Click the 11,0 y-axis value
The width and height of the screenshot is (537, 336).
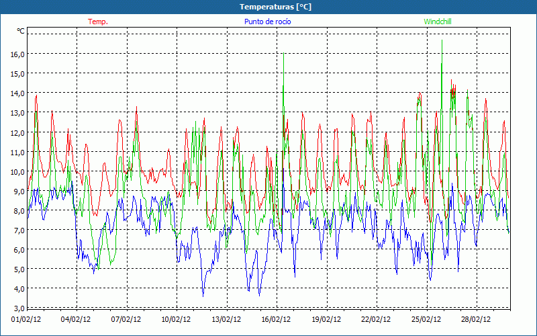pos(17,153)
